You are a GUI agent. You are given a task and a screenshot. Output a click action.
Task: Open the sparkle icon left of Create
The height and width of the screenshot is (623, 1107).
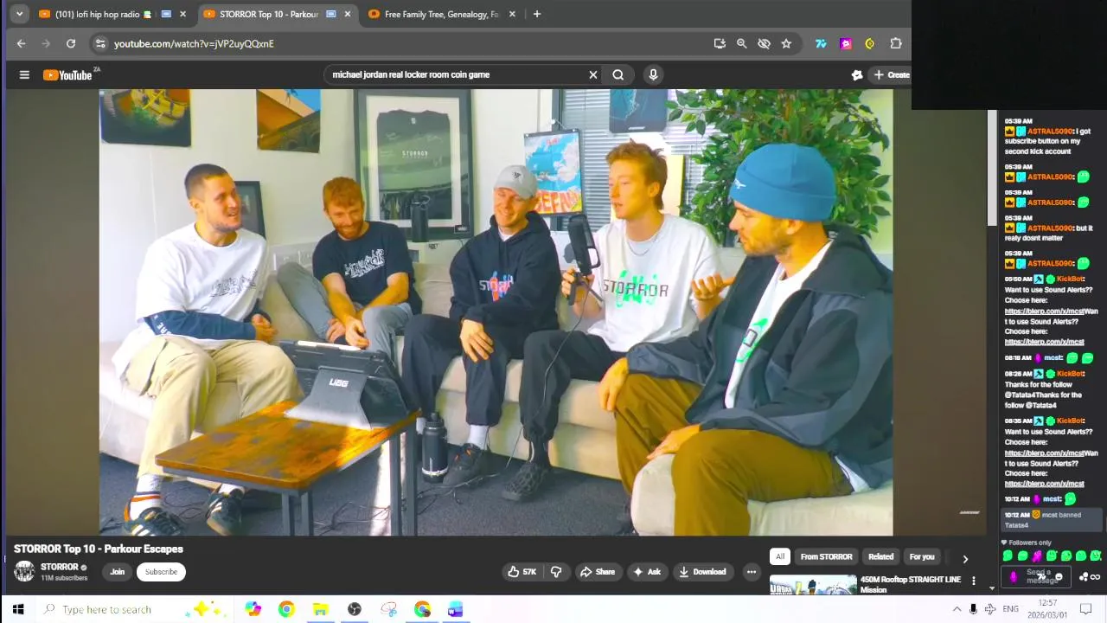point(857,75)
